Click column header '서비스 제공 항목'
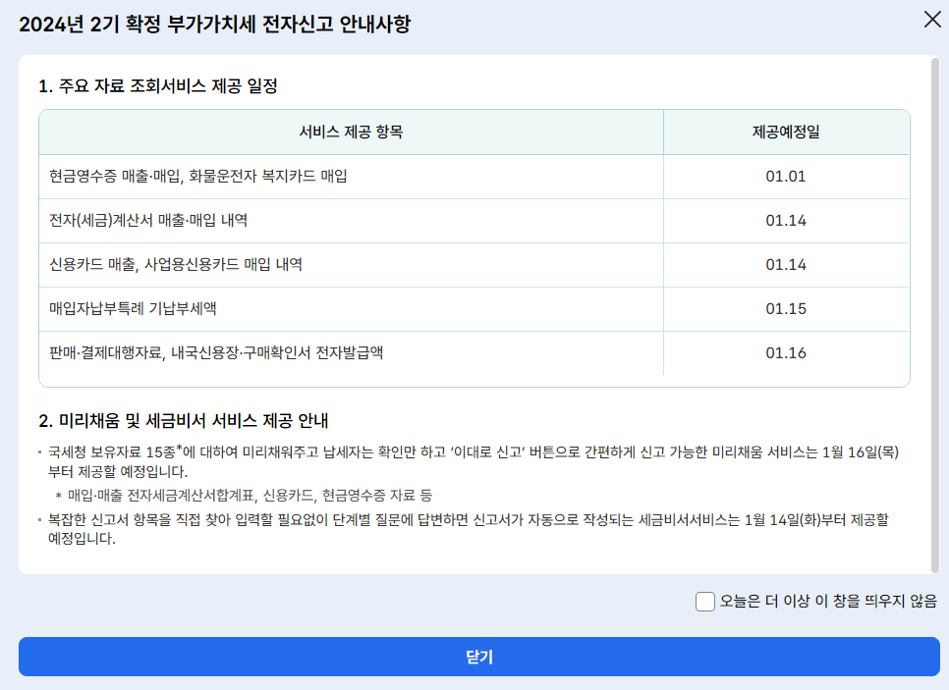The width and height of the screenshot is (949, 690). pos(351,132)
